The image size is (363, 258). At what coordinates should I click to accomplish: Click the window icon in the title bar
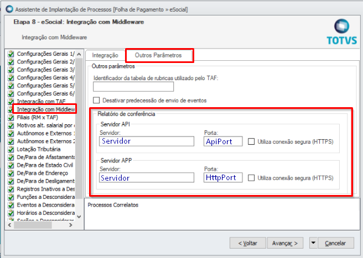[x=10, y=9]
